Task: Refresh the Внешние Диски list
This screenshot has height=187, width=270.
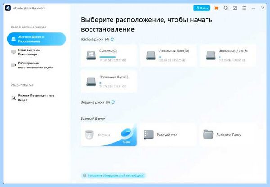Action: click(x=113, y=102)
